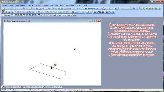This screenshot has height=92, width=164.
Task: Open the Запрос menu
Action: [38, 5]
